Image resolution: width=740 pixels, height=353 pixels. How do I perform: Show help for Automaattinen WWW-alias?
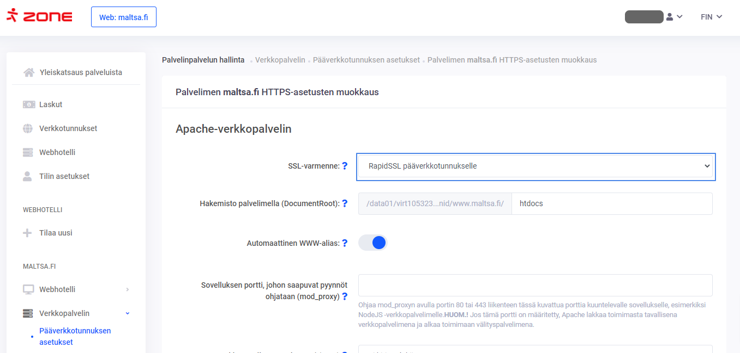point(345,243)
